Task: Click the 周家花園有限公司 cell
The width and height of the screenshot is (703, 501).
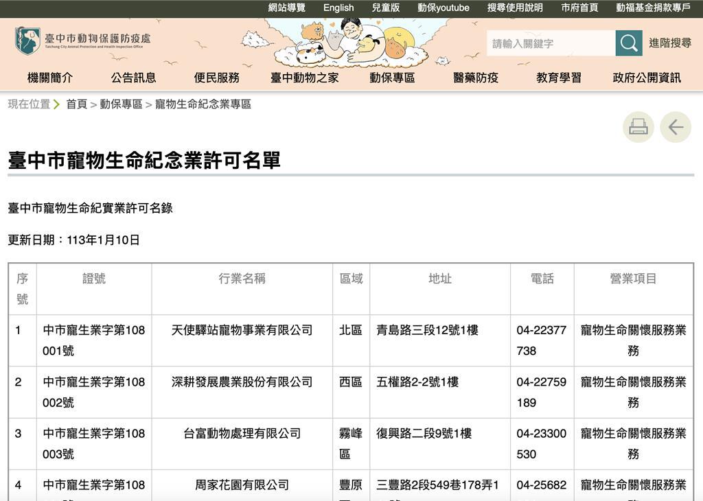Action: click(242, 485)
